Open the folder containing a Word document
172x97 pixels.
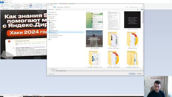pyautogui.click(x=94, y=58)
